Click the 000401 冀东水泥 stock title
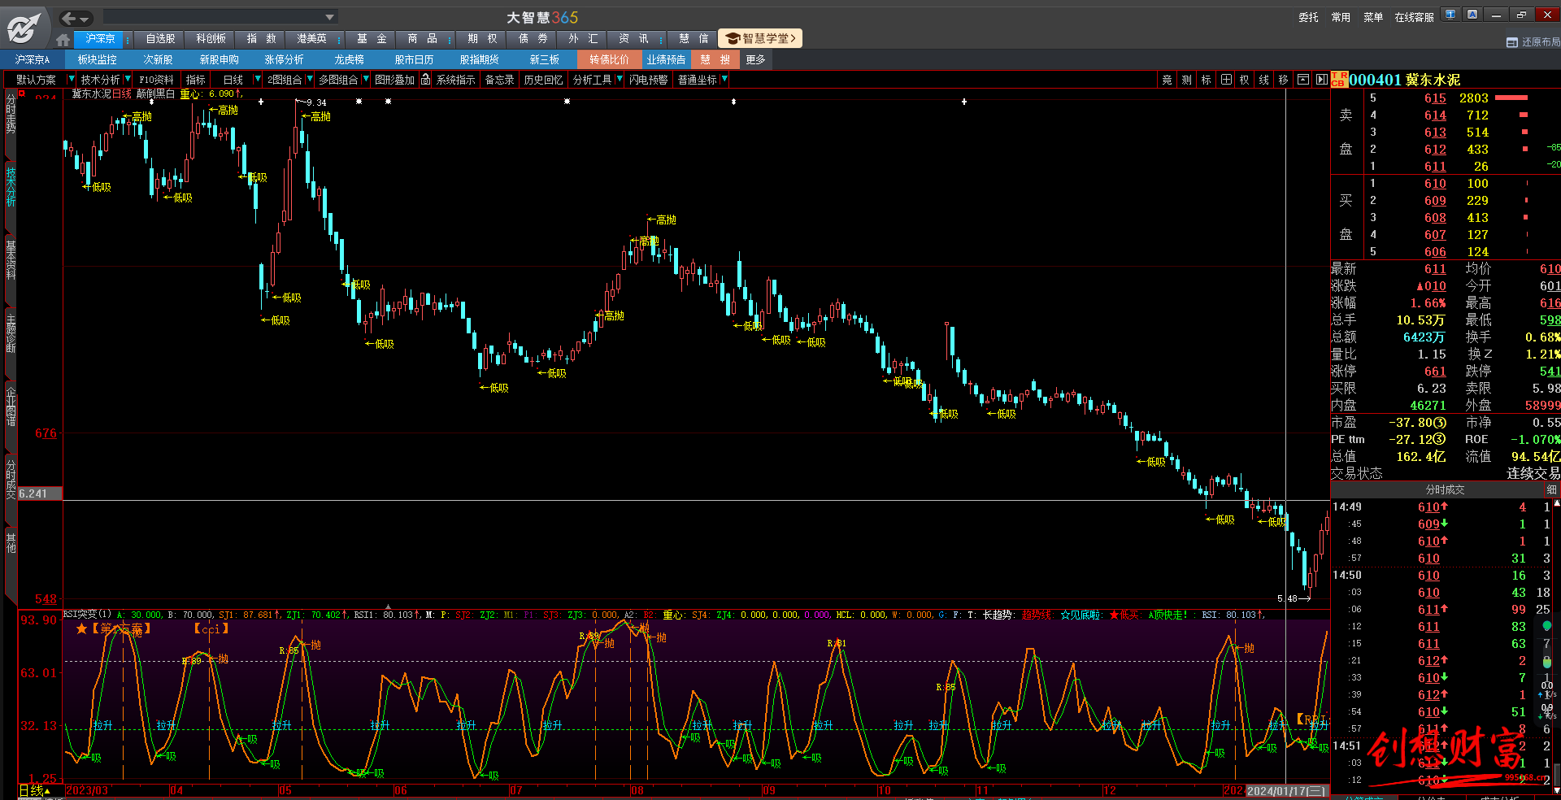Screen dimensions: 1561x800 1404,80
